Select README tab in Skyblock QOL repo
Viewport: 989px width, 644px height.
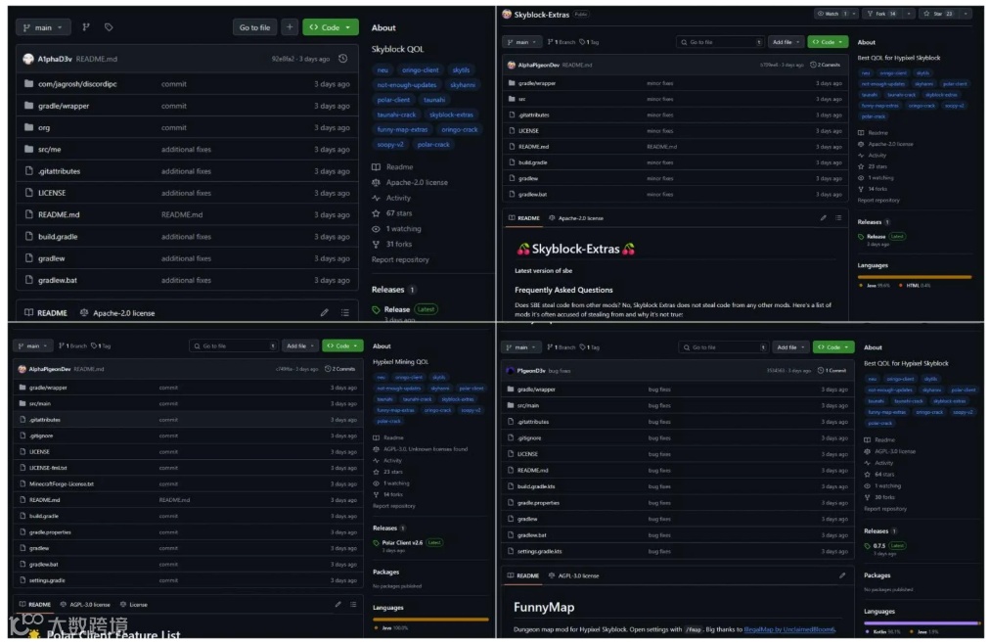click(x=46, y=313)
